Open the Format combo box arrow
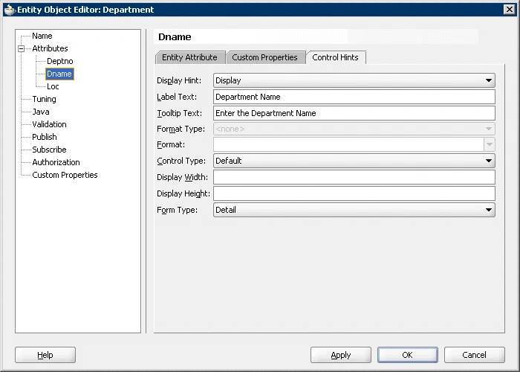This screenshot has width=520, height=372. pos(490,144)
